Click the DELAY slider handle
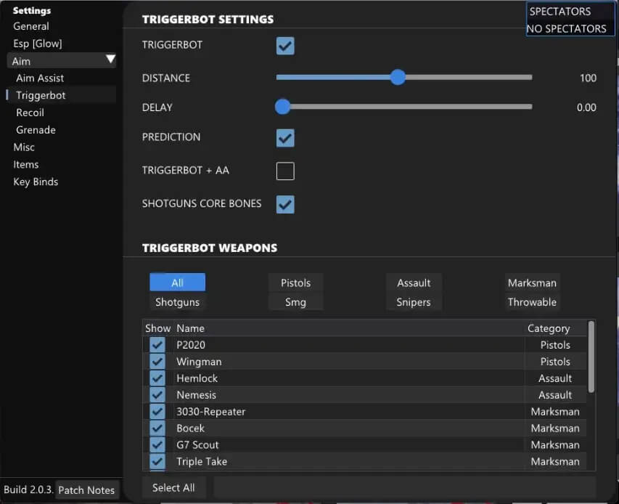619x504 pixels. tap(282, 107)
